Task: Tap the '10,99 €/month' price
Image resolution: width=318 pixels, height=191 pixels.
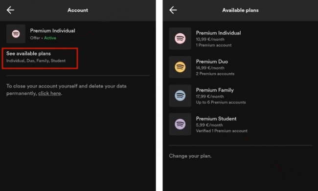Action: [210, 39]
